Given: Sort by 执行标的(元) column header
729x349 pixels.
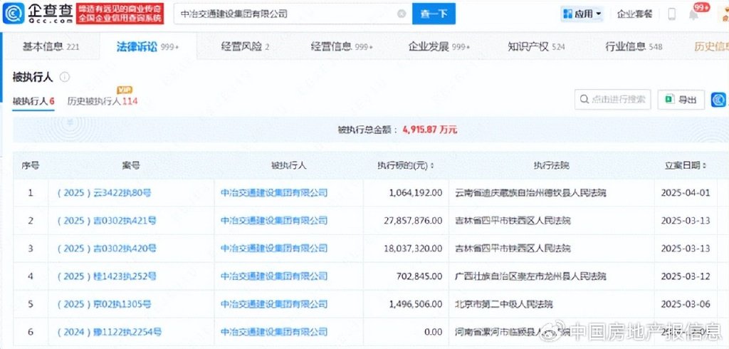Looking at the screenshot, I should [405, 166].
